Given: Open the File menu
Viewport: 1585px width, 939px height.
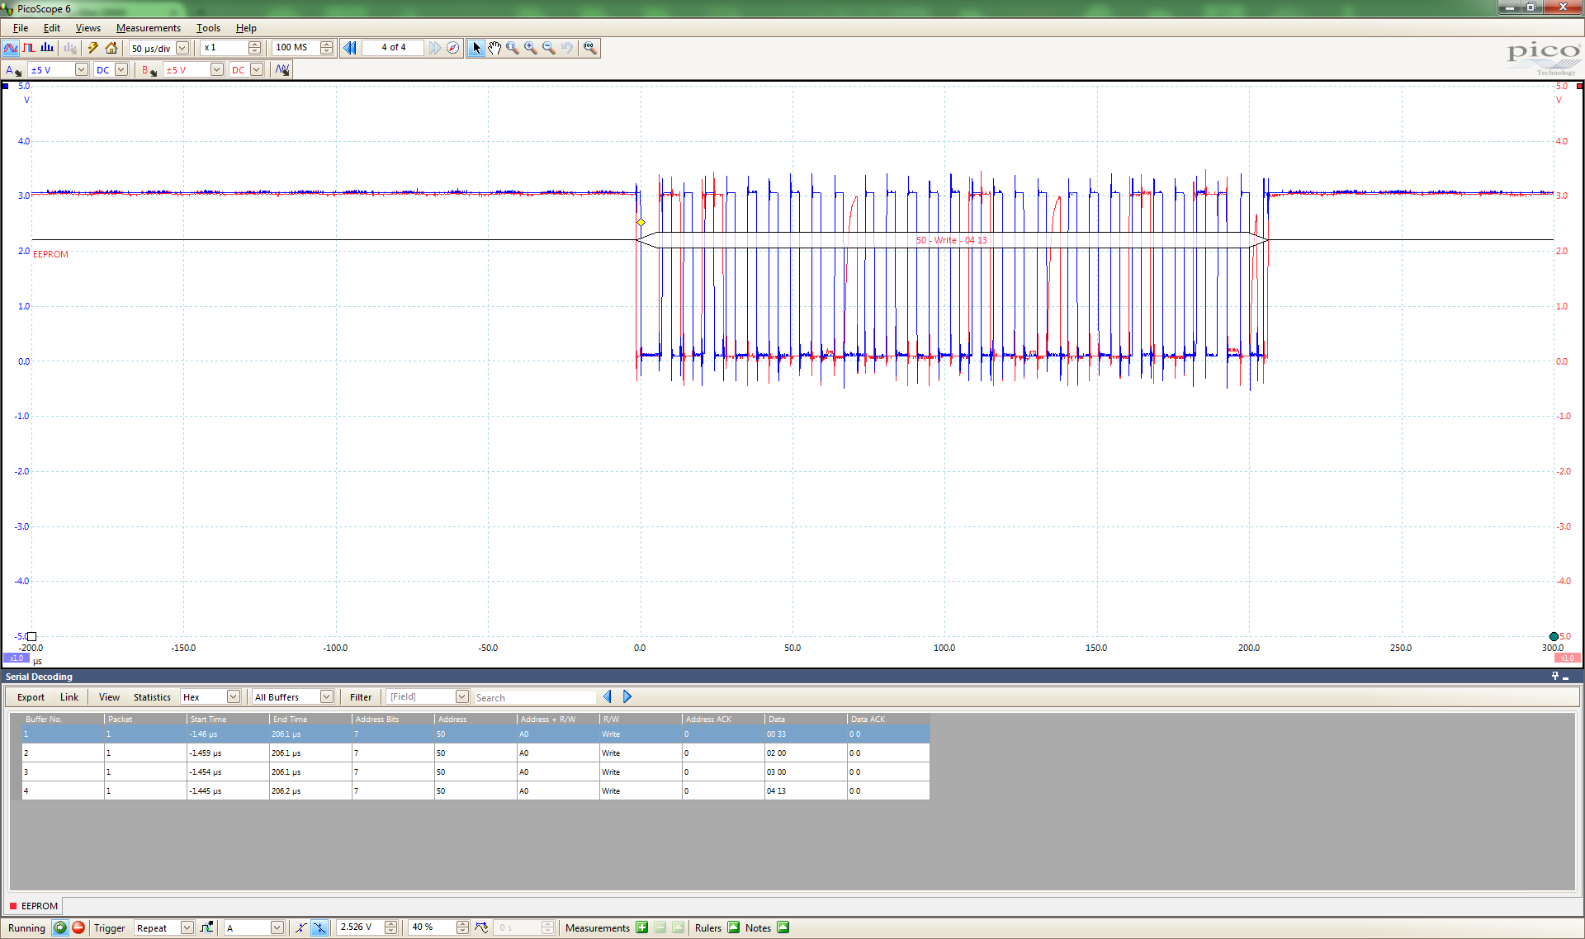Looking at the screenshot, I should pos(21,27).
